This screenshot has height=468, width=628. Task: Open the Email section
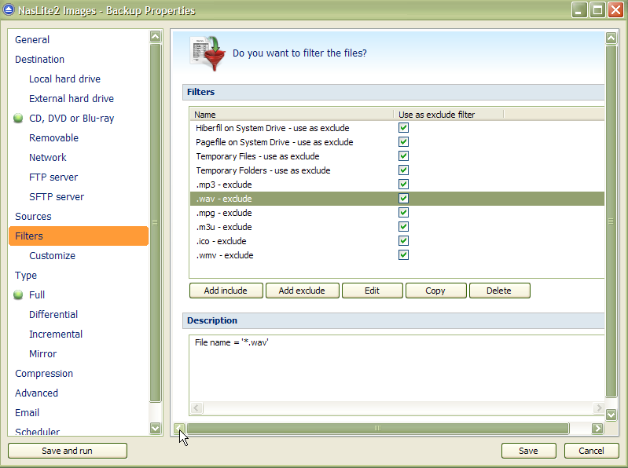click(28, 413)
